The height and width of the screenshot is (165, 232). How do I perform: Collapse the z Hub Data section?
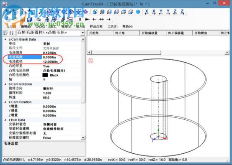[x=5, y=120]
